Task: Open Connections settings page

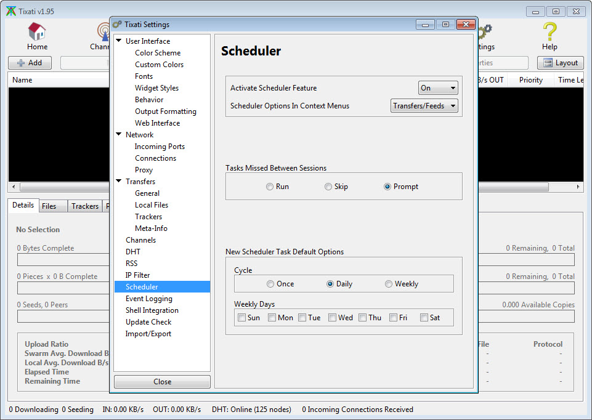Action: [156, 158]
